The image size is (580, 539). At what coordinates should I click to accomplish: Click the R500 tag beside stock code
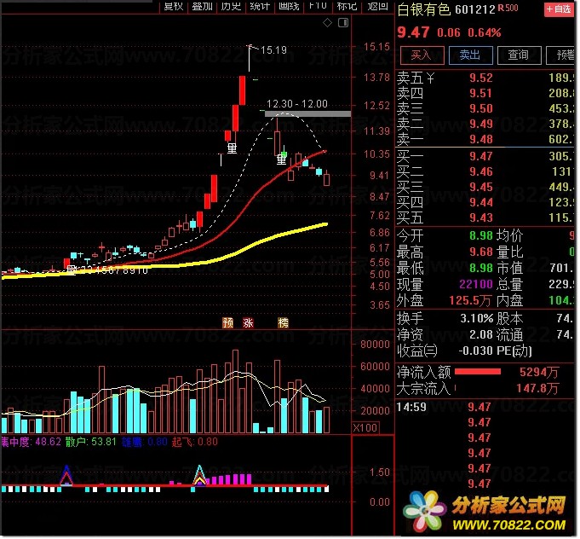pyautogui.click(x=508, y=8)
